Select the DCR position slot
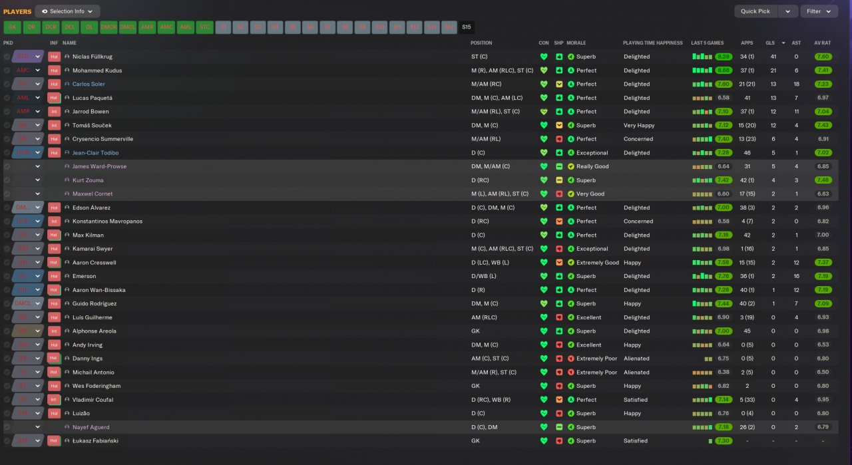Screen dimensions: 852x465 pos(51,27)
